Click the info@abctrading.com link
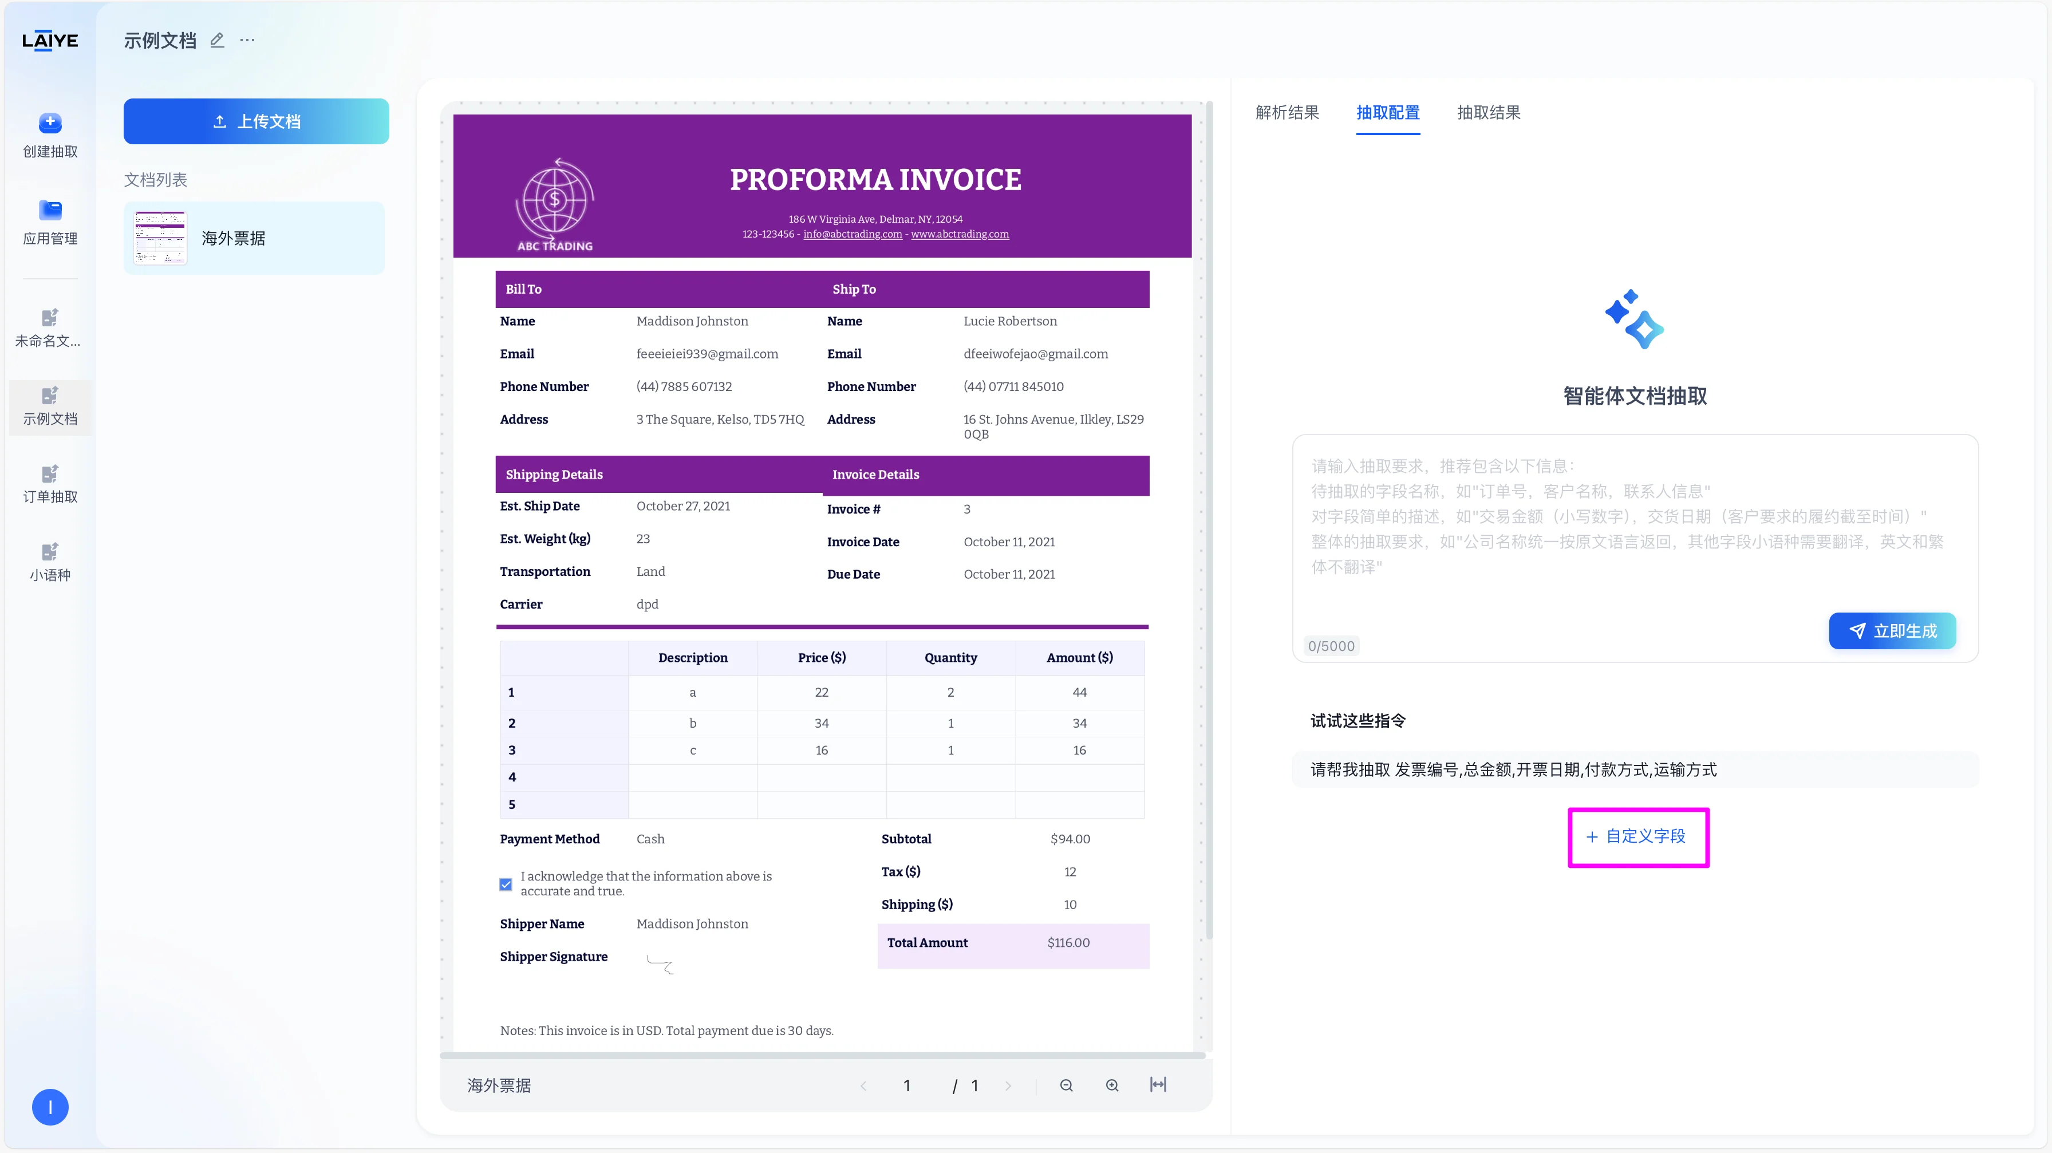 pyautogui.click(x=853, y=234)
